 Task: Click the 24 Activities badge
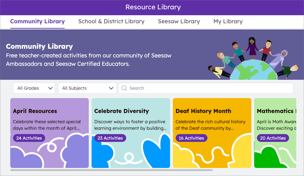(29, 138)
